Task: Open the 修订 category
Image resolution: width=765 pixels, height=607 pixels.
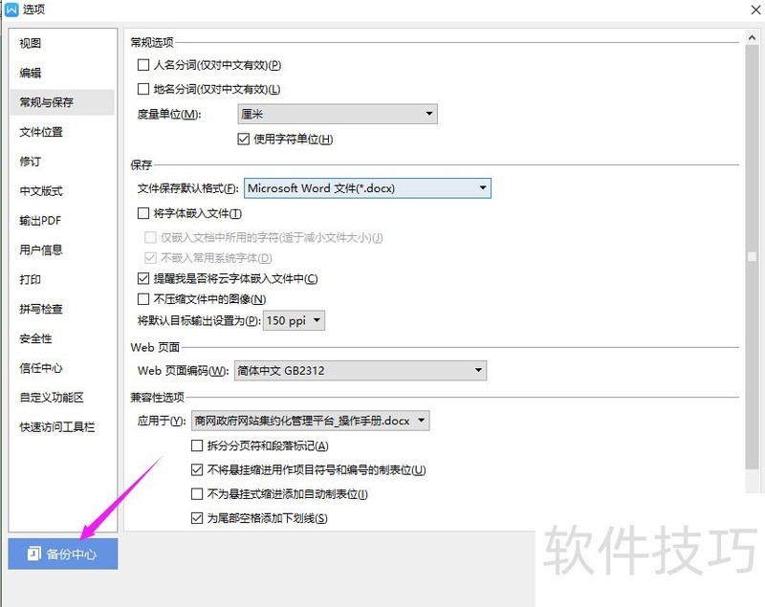Action: (62, 162)
